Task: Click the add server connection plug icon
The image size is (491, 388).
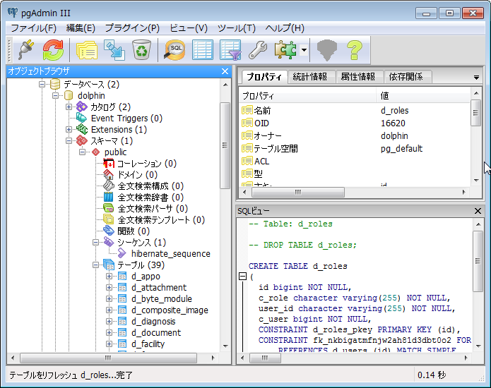Action: (26, 49)
